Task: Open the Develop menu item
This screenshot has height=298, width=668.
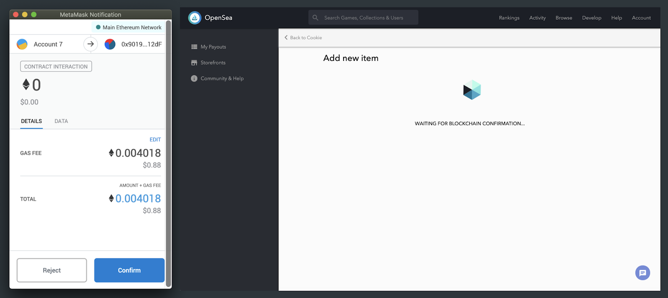Action: (x=592, y=18)
